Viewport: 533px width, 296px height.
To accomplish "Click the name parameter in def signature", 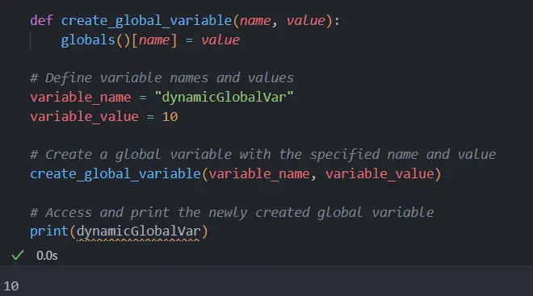I will pyautogui.click(x=255, y=21).
